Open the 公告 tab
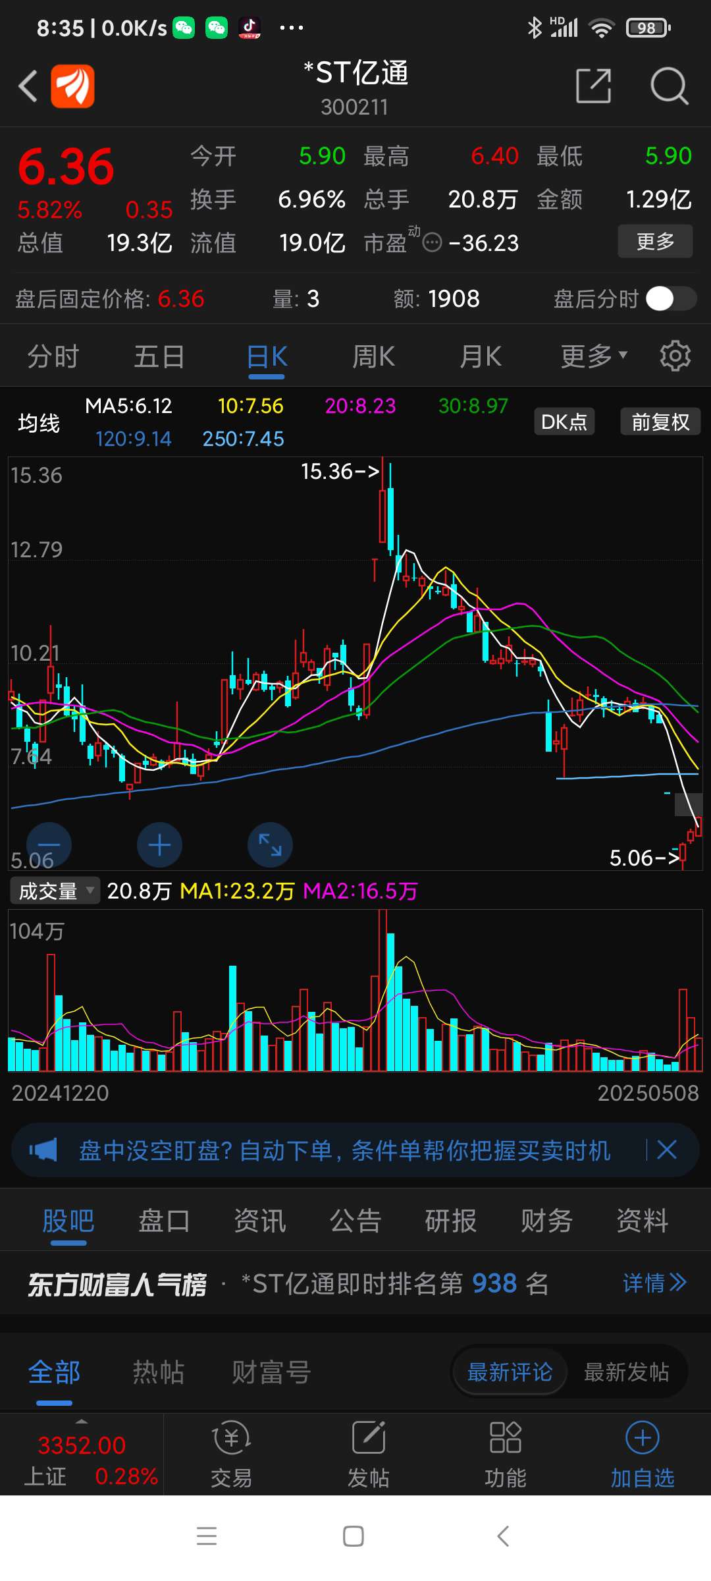The height and width of the screenshot is (1581, 711). tap(355, 1221)
